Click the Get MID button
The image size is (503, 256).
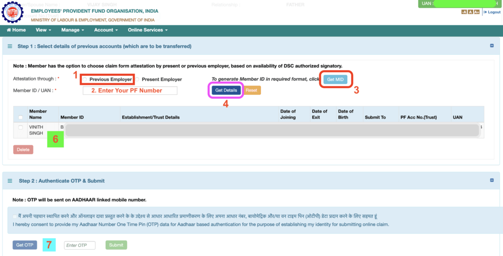tap(335, 80)
